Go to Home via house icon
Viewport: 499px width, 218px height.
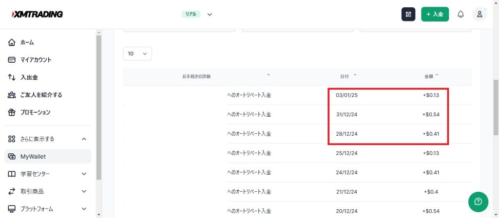(12, 42)
